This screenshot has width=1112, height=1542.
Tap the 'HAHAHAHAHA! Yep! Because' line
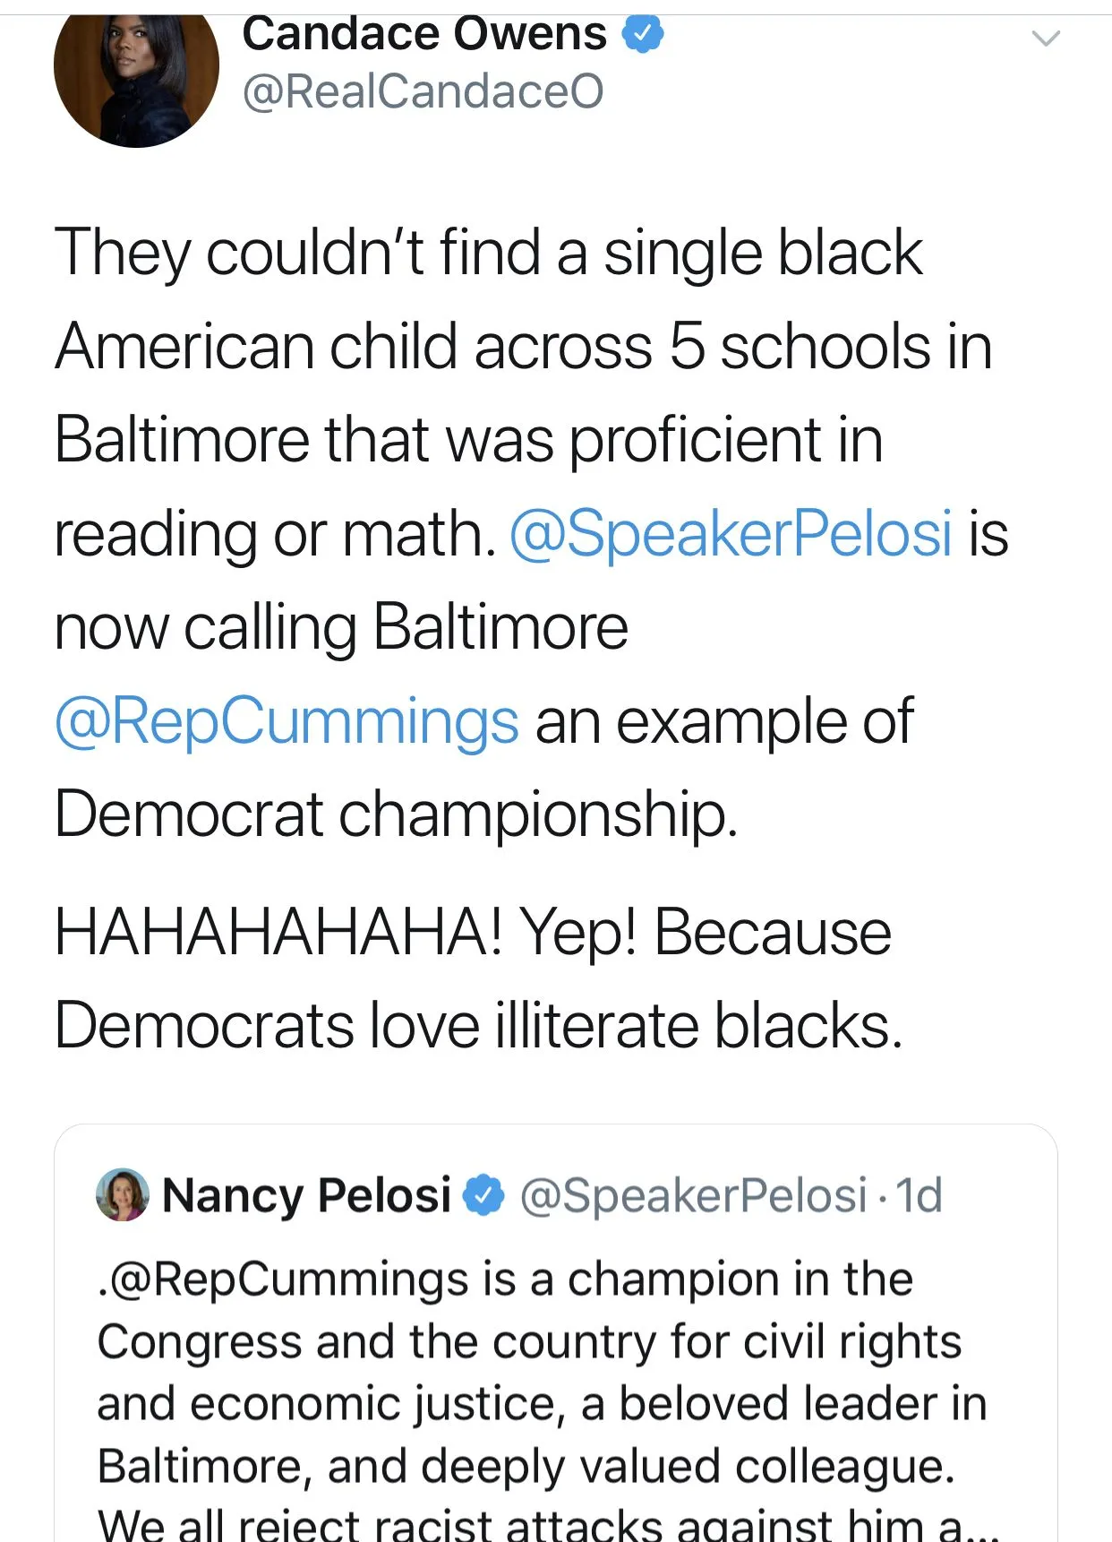(x=473, y=933)
